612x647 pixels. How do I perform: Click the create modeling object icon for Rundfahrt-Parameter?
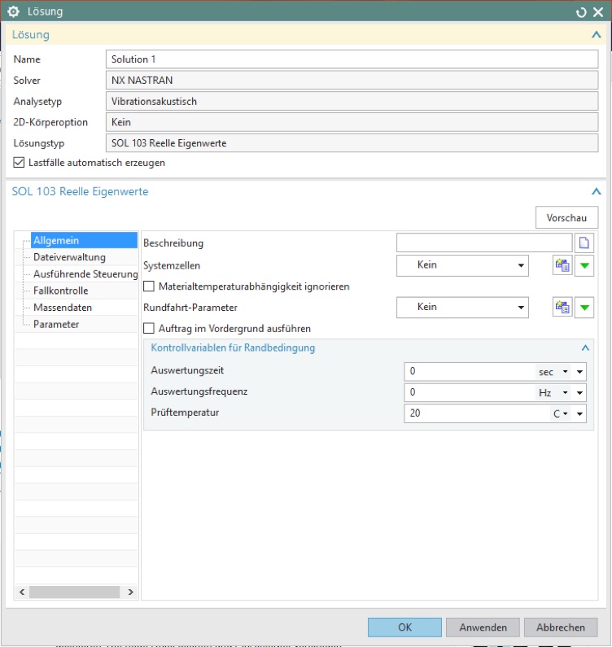(x=562, y=308)
